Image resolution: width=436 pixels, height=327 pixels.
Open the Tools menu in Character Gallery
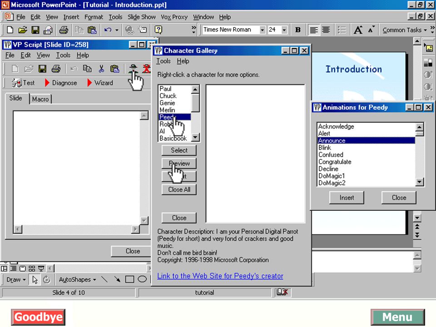163,61
